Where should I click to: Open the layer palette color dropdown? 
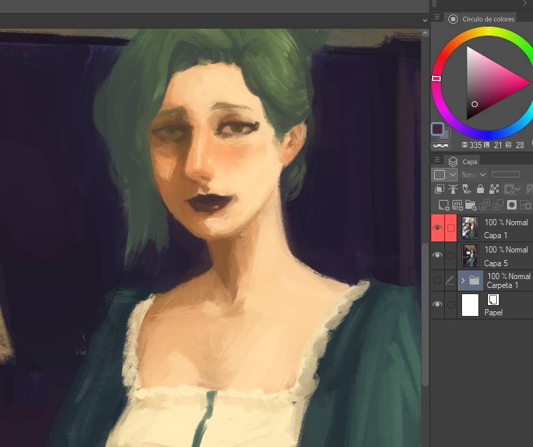[444, 175]
